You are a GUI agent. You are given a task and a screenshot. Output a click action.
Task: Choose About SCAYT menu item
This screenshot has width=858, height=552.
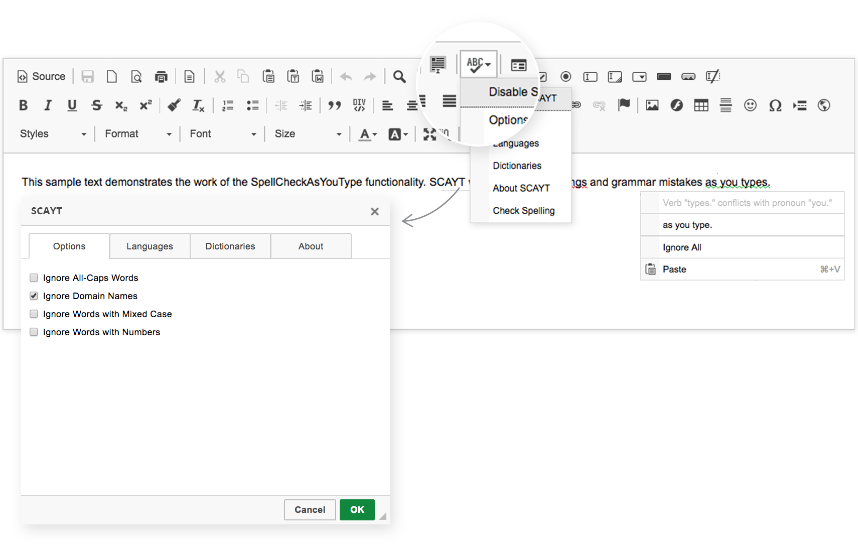tap(521, 188)
